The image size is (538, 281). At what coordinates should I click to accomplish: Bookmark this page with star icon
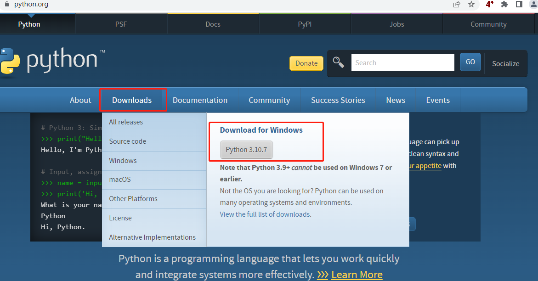[x=471, y=5]
